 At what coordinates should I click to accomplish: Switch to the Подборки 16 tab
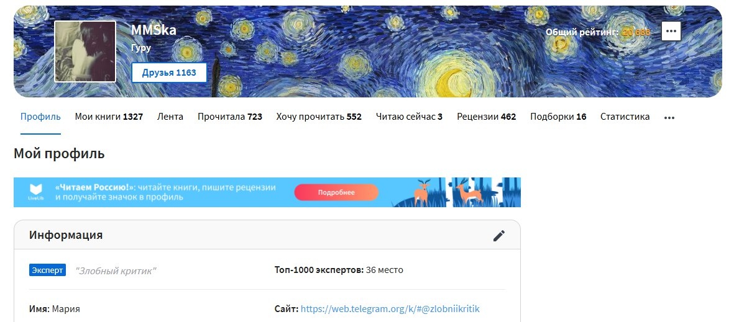click(559, 117)
